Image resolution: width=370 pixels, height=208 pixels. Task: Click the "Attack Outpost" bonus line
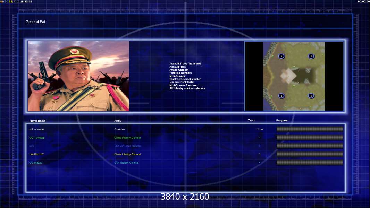(x=179, y=70)
